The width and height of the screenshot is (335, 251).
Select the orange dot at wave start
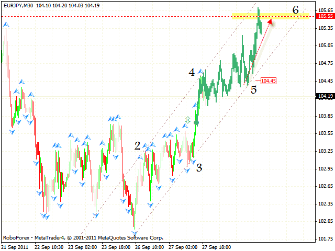[196, 123]
